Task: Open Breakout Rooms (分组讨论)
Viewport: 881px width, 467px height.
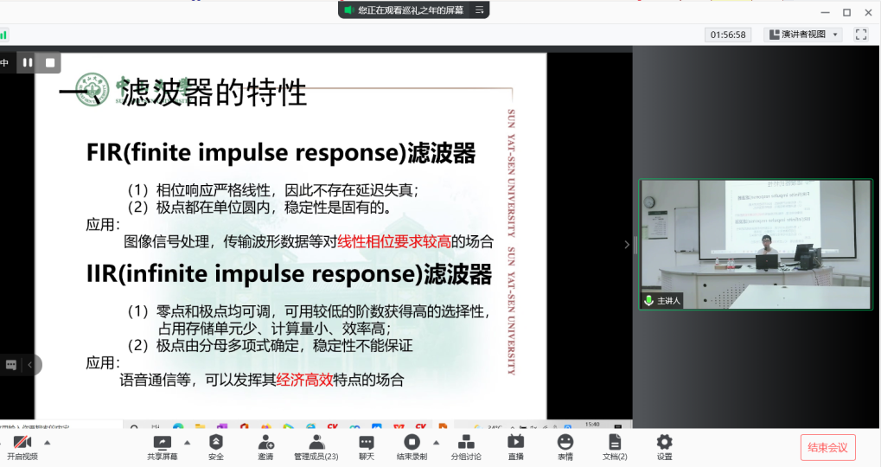Action: 466,442
